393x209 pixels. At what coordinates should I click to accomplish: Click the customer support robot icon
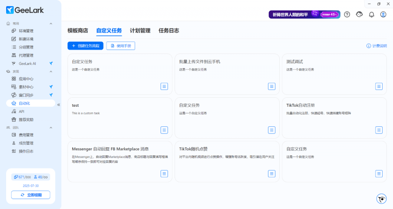click(x=359, y=15)
